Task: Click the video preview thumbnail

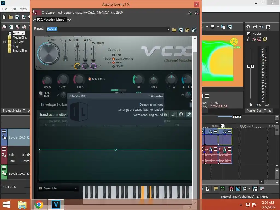Action: (223, 61)
